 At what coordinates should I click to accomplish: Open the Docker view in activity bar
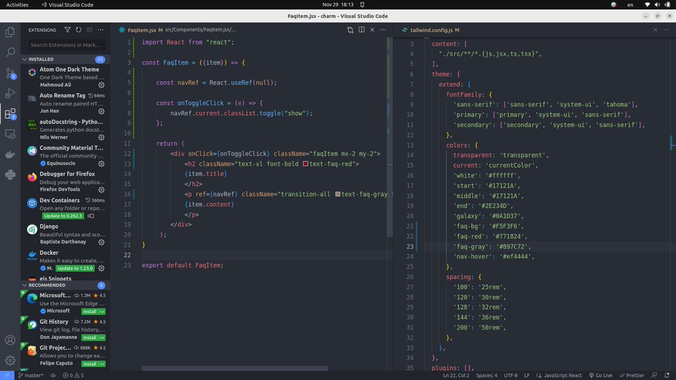[x=10, y=154]
